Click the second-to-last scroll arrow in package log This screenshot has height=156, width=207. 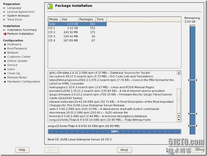pyautogui.click(x=179, y=116)
